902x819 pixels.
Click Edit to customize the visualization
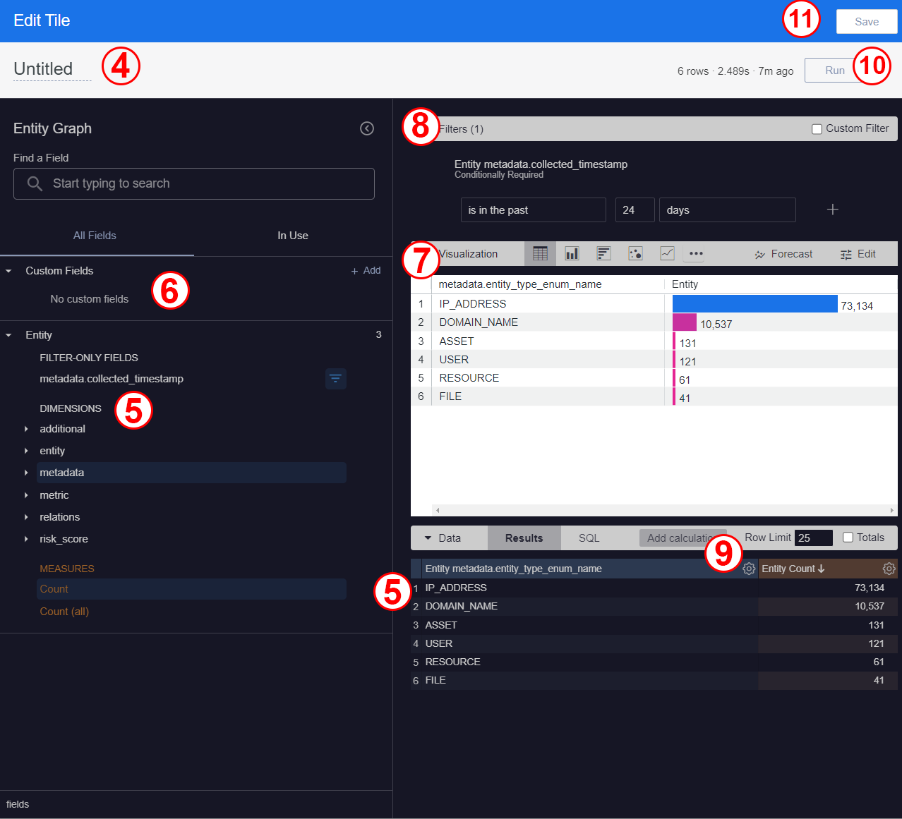pyautogui.click(x=858, y=253)
